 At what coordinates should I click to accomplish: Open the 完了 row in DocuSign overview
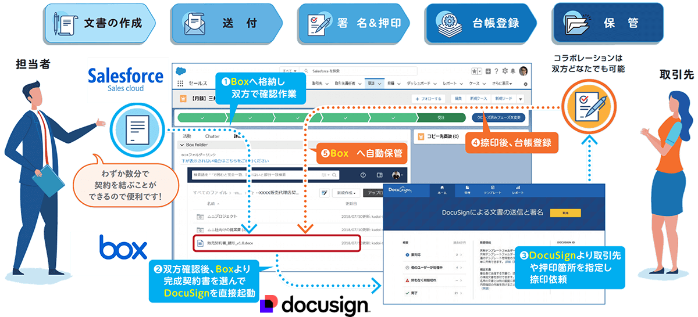tap(434, 293)
